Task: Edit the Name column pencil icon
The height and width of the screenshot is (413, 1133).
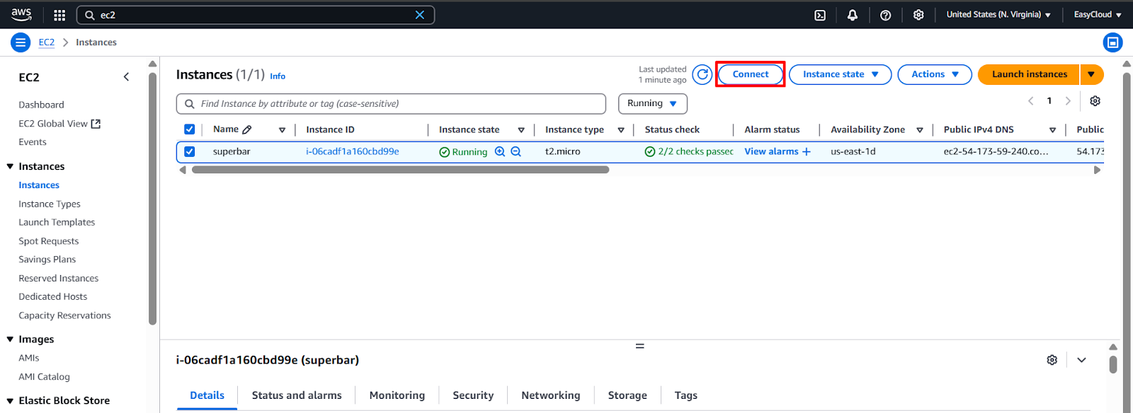Action: coord(247,129)
